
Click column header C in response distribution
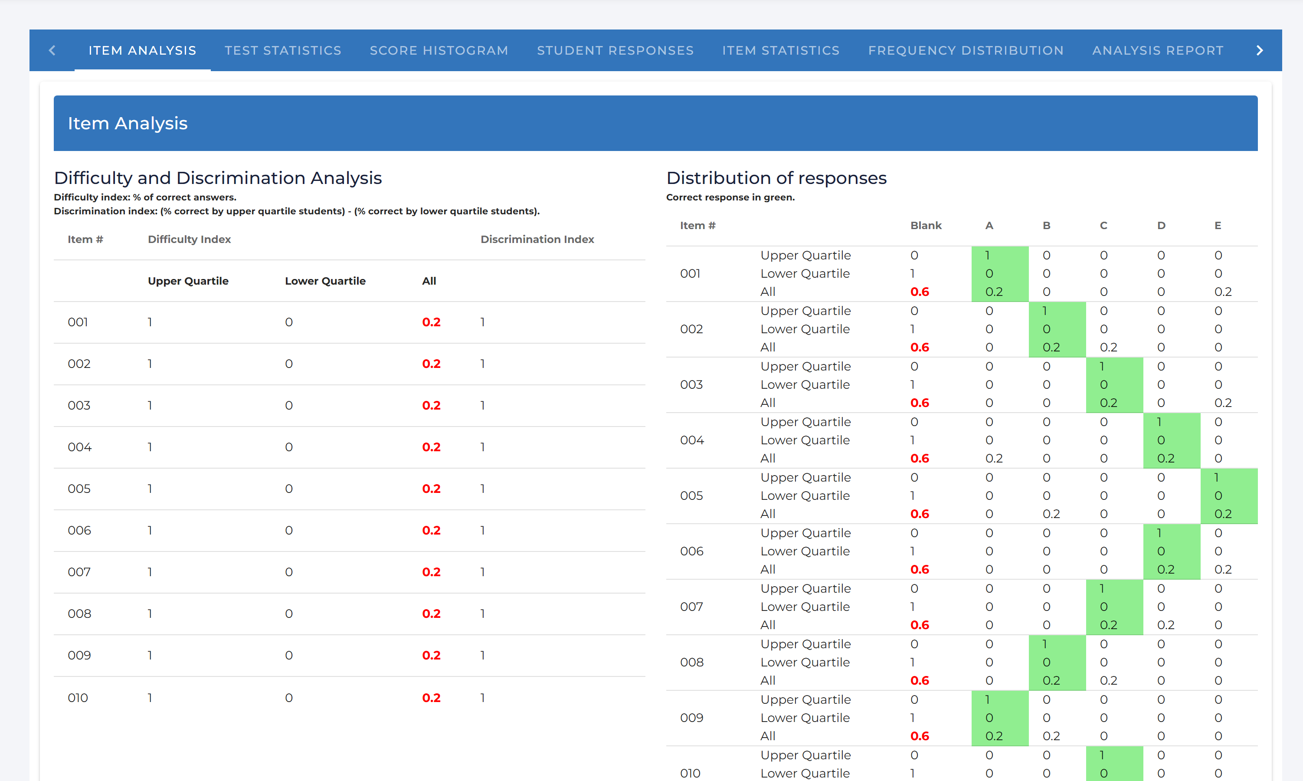click(x=1103, y=225)
